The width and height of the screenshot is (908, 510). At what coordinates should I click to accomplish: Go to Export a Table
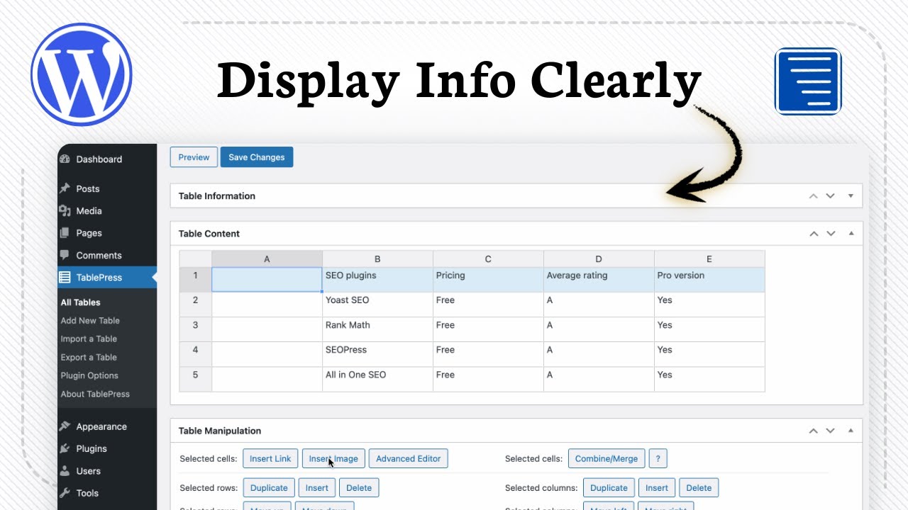point(89,358)
